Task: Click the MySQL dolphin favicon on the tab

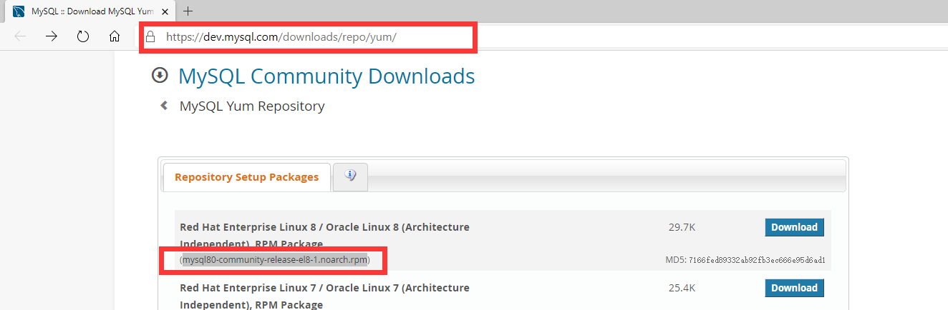Action: click(x=19, y=11)
